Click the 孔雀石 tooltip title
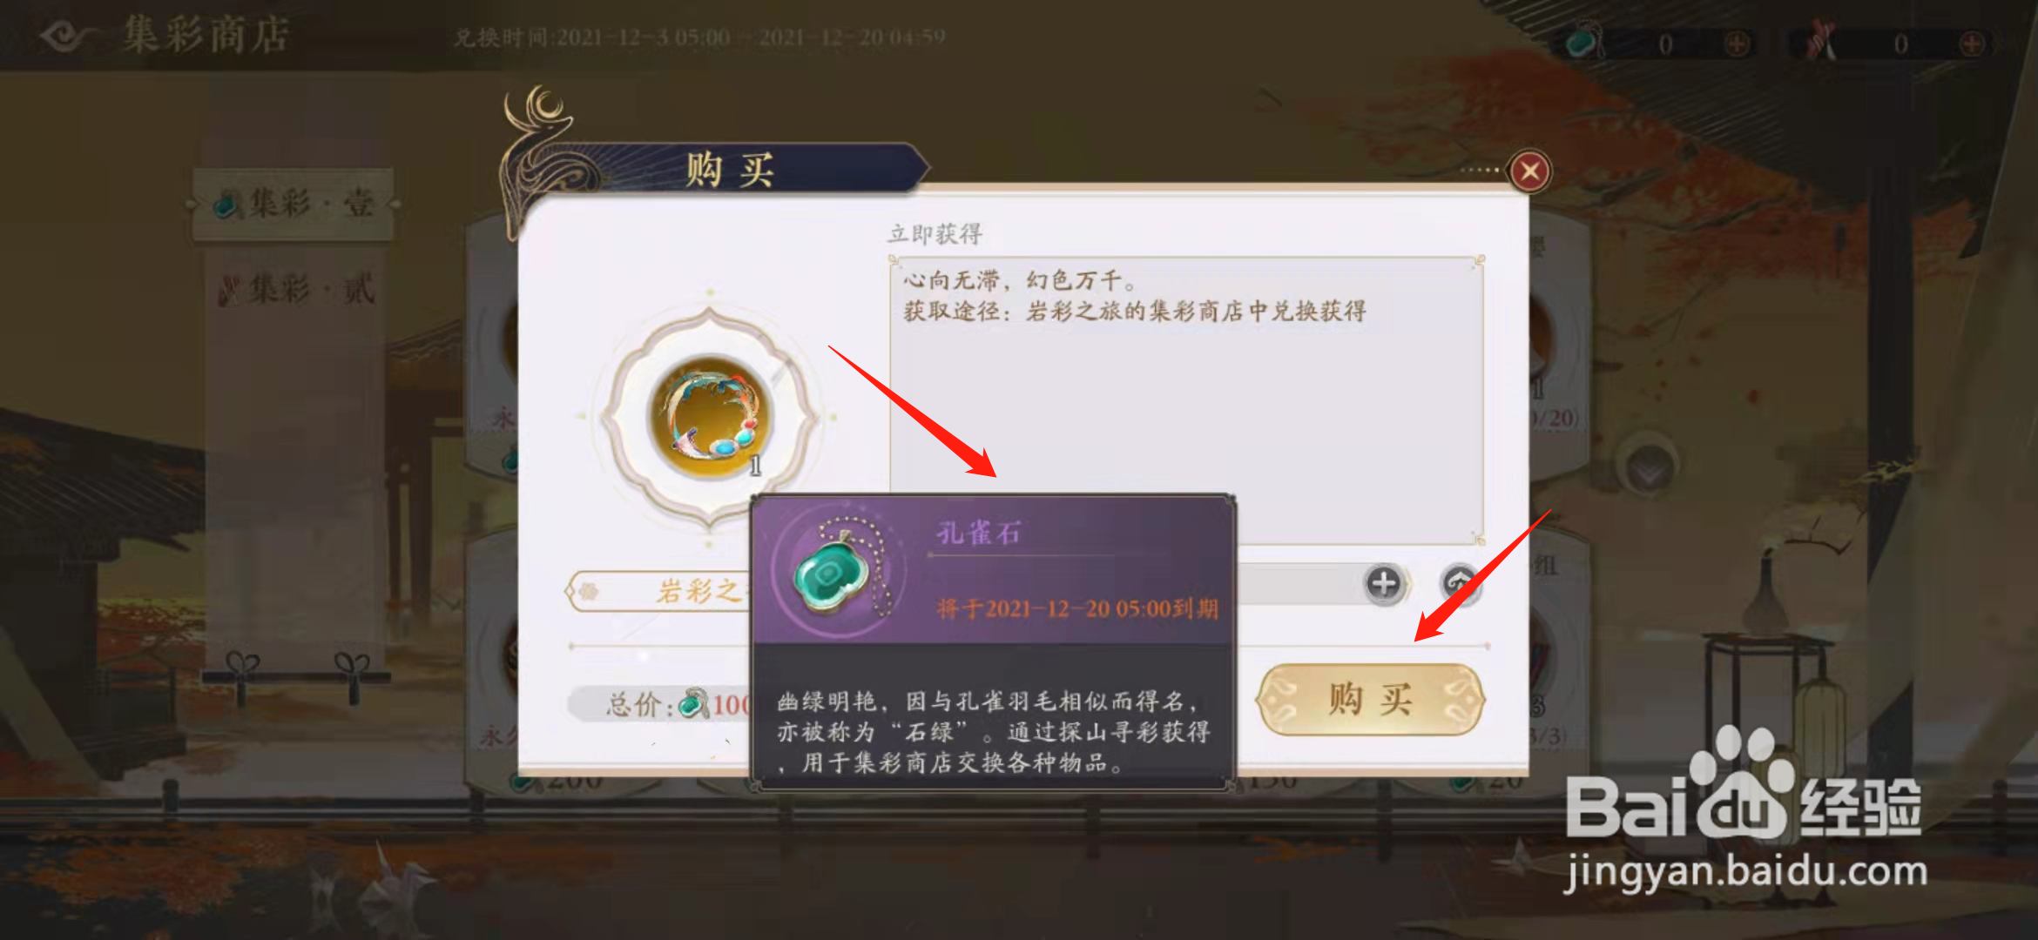The image size is (2038, 940). click(978, 533)
